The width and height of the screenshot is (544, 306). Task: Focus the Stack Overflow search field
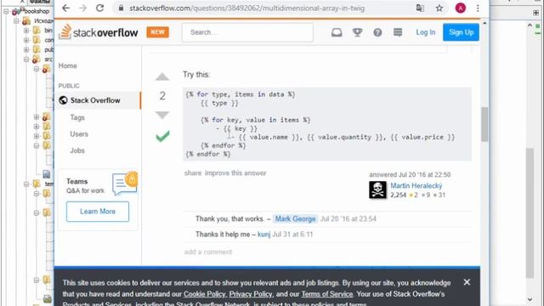(x=247, y=32)
